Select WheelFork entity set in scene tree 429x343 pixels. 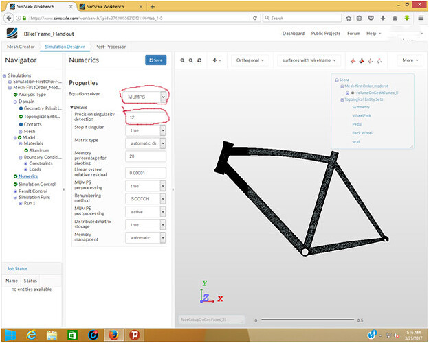362,116
